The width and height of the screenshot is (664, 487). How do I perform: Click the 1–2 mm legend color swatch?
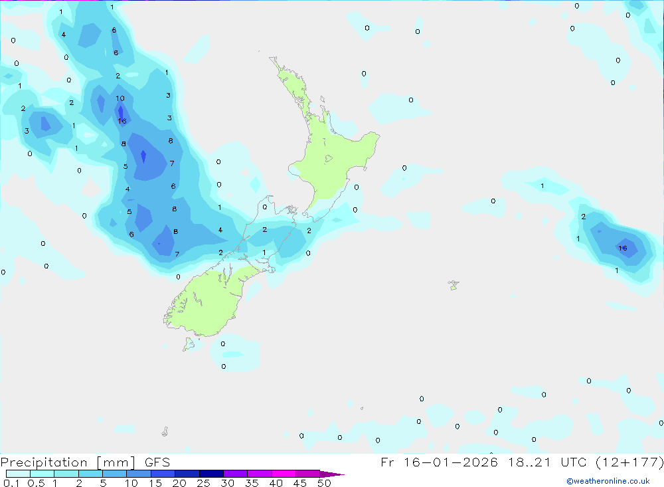click(66, 474)
